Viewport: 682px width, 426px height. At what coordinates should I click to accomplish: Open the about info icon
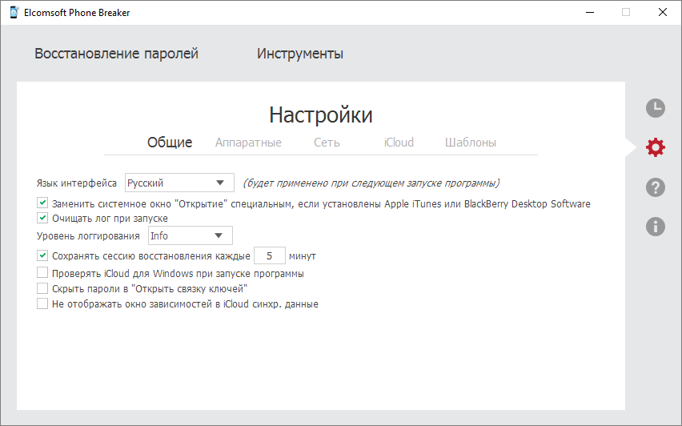point(655,227)
